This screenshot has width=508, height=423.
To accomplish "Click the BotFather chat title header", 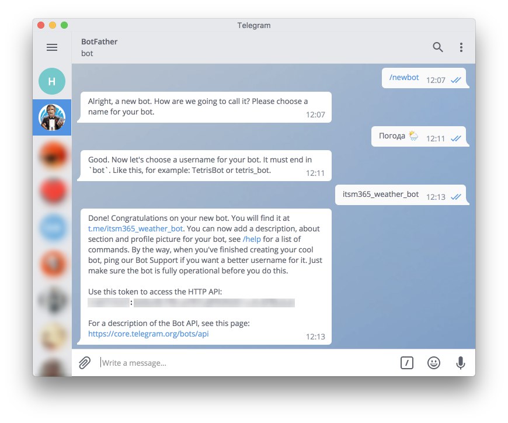I will [99, 42].
